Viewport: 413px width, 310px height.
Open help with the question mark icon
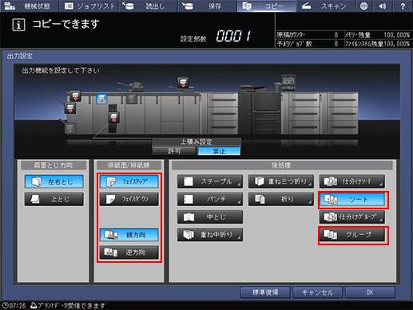pos(403,6)
